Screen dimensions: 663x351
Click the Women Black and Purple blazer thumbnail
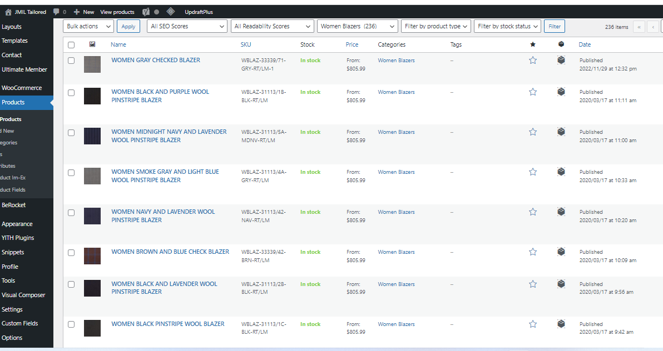click(x=92, y=96)
